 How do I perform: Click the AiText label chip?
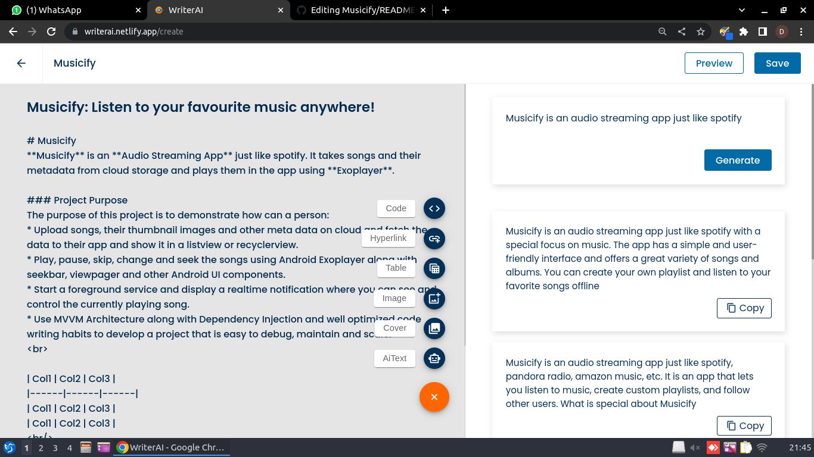[x=394, y=358]
